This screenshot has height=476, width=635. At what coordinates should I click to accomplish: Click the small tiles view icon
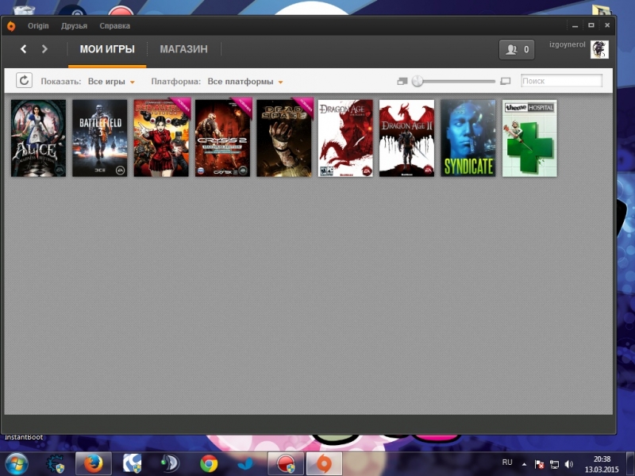click(402, 82)
